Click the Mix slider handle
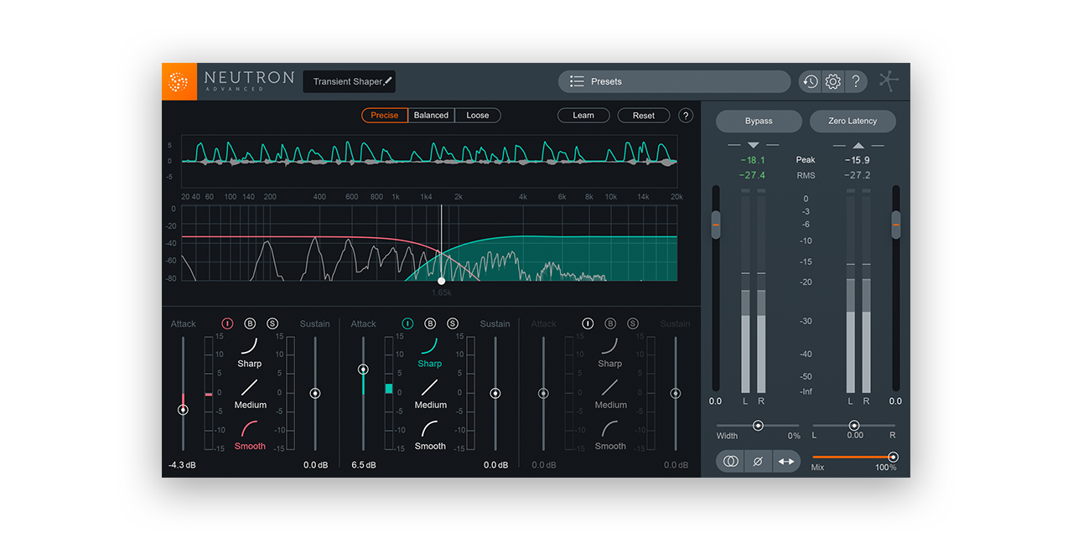The image size is (1073, 538). (893, 457)
